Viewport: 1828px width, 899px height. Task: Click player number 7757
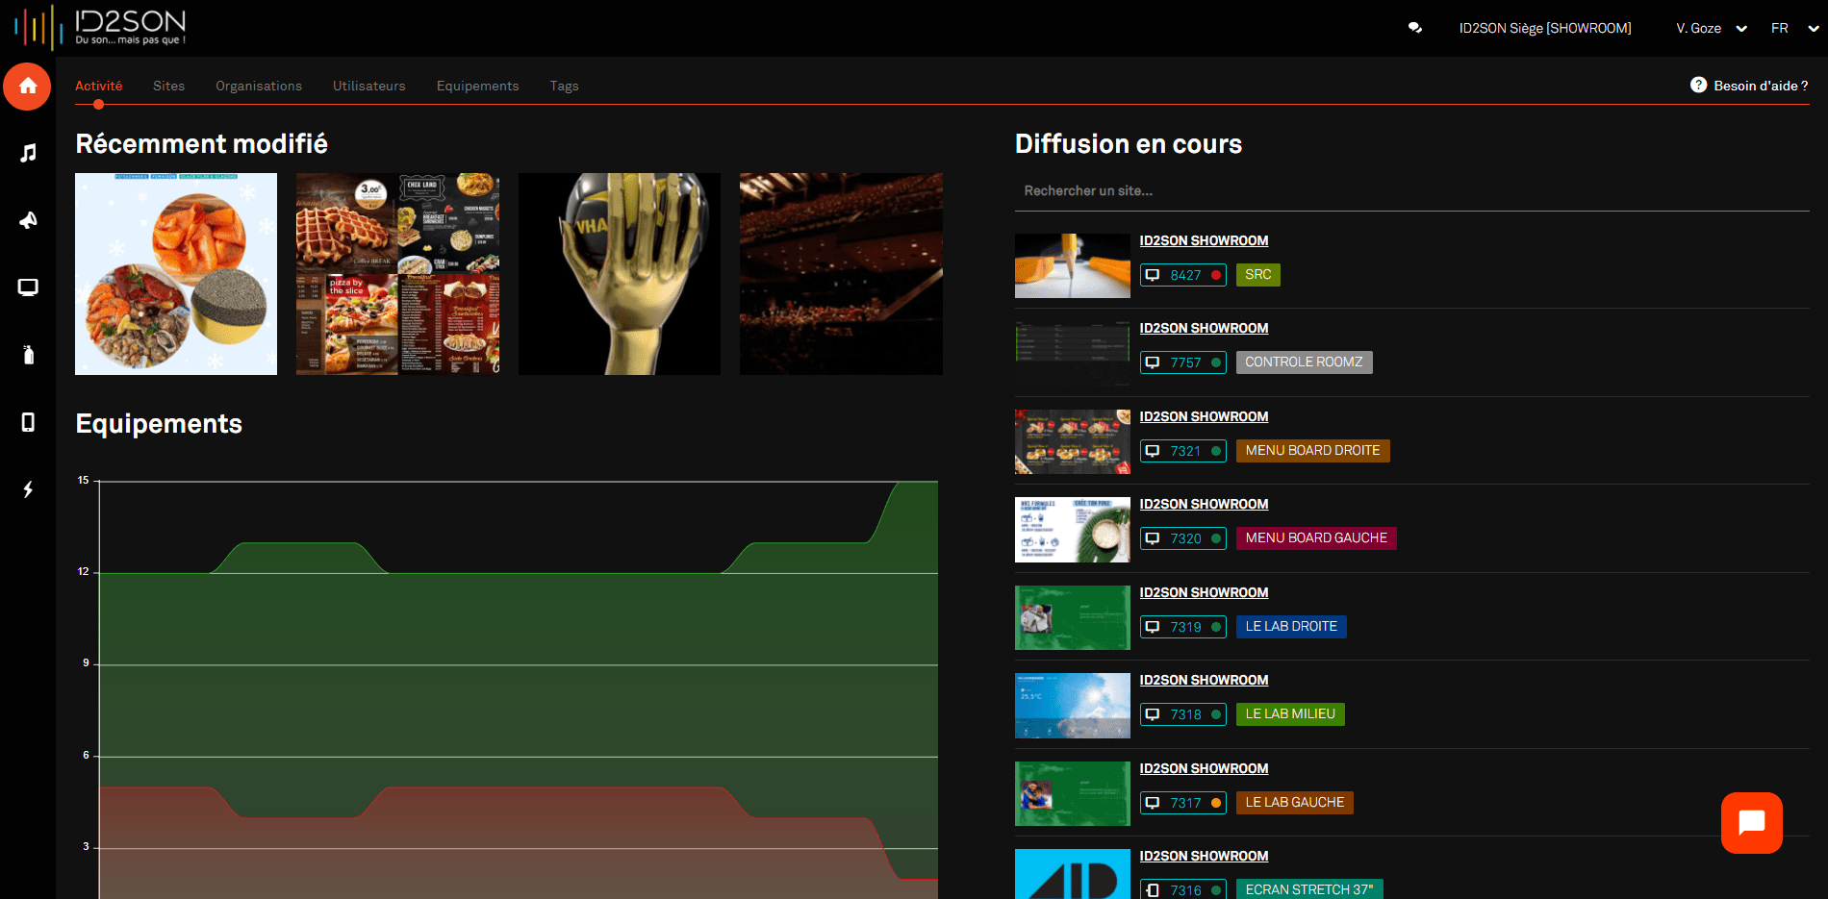[1185, 362]
